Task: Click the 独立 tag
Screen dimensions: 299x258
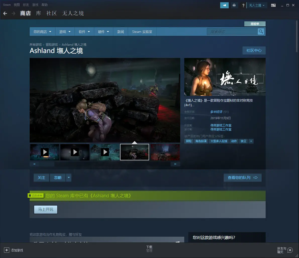Action: click(x=244, y=141)
